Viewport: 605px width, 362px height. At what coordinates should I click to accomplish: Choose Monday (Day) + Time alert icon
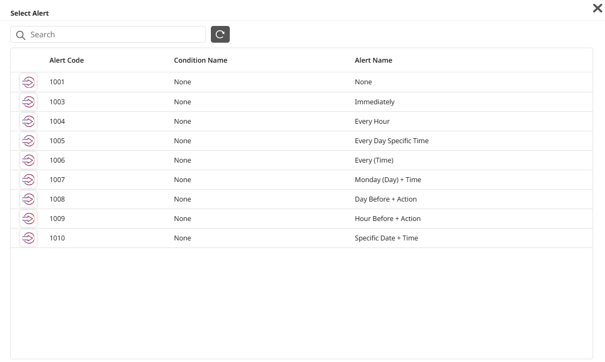29,179
